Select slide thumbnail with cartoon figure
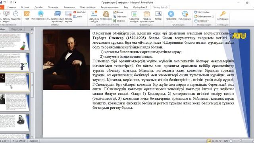The width and height of the screenshot is (254, 143). point(14,62)
